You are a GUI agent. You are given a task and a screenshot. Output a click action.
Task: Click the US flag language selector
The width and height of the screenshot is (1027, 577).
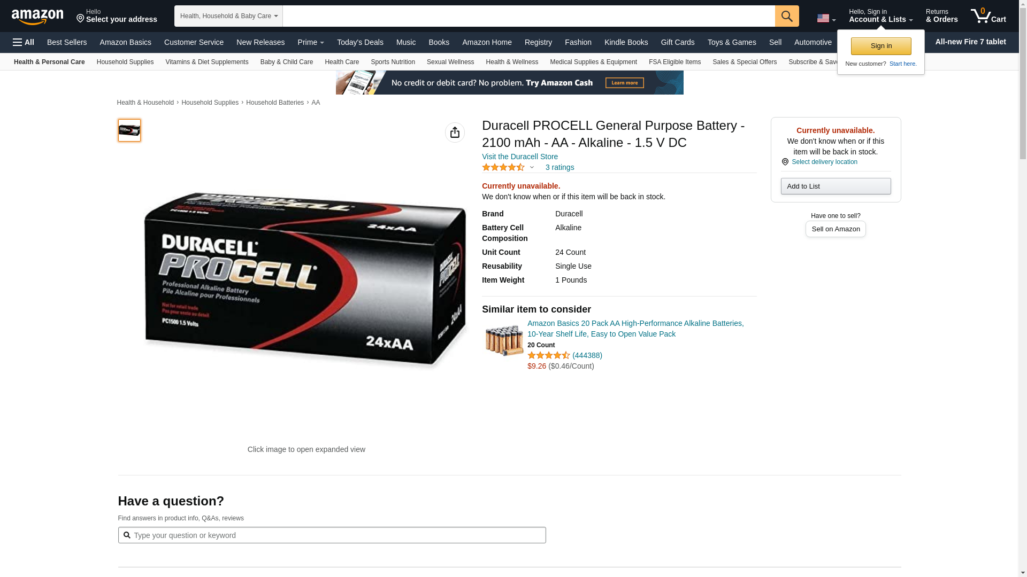826,18
